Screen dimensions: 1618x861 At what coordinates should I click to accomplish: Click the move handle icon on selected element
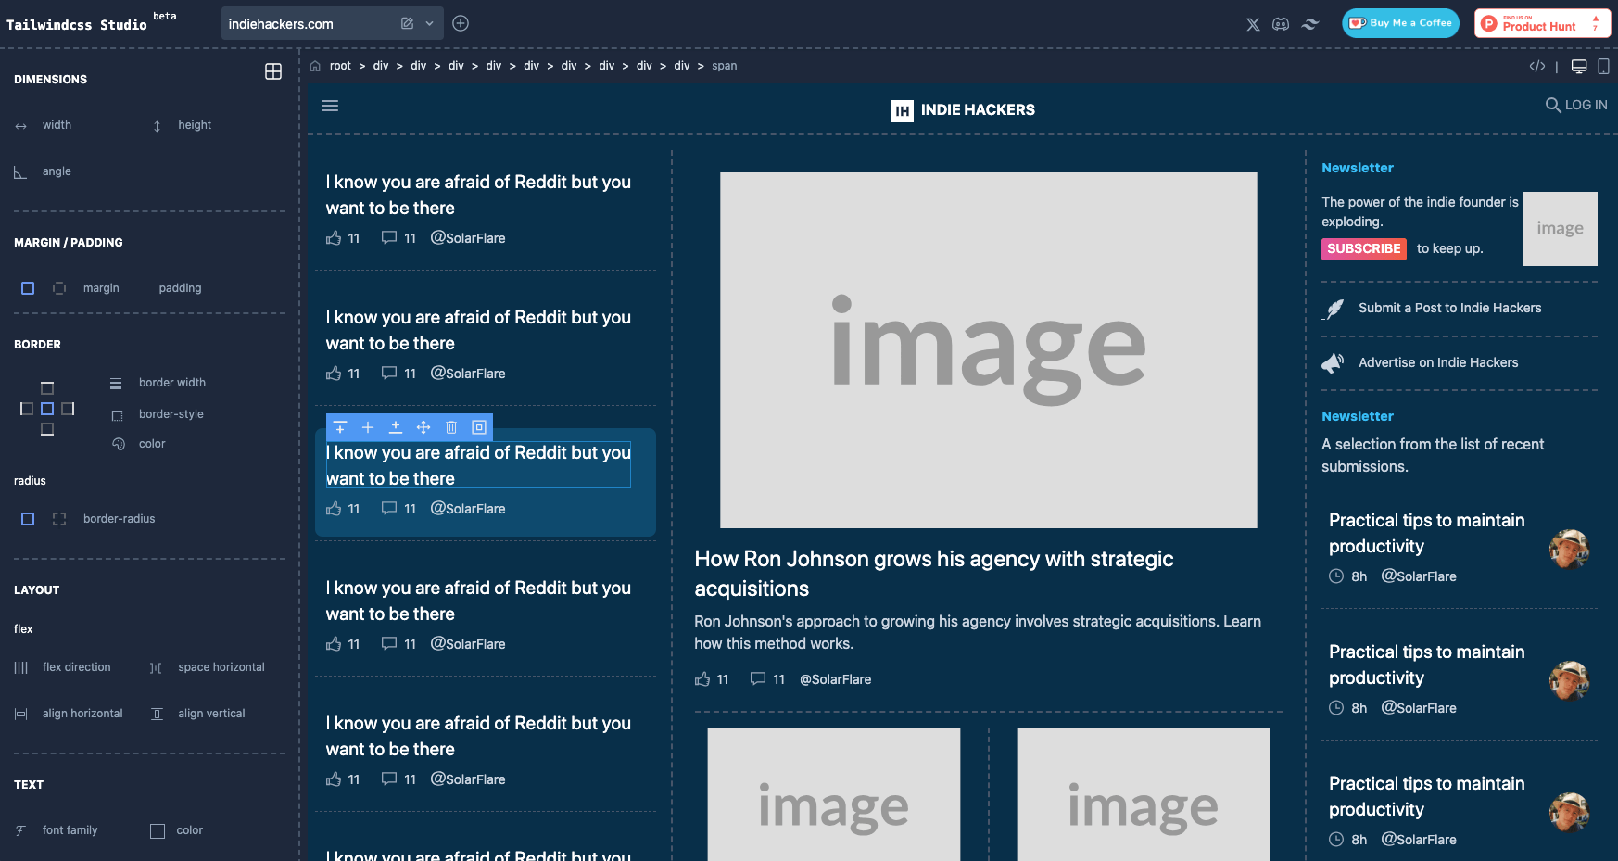click(x=423, y=427)
